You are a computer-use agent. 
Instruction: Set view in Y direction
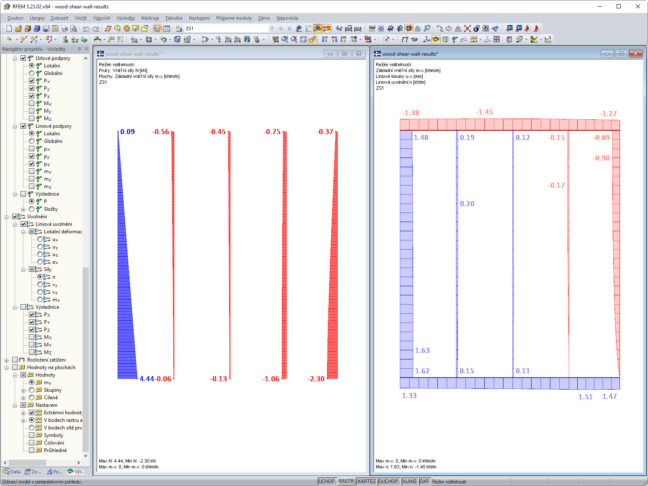pos(334,39)
